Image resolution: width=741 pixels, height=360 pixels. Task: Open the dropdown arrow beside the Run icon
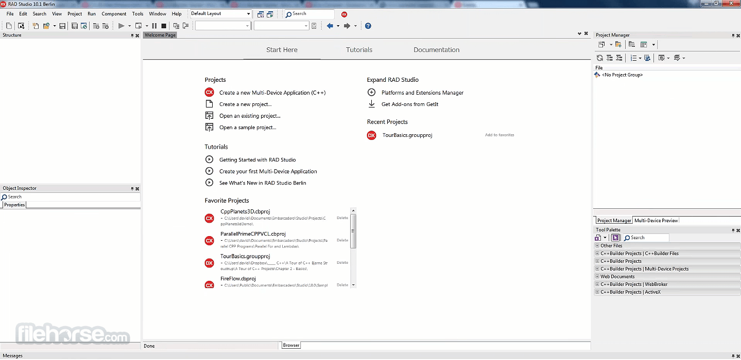(x=129, y=26)
